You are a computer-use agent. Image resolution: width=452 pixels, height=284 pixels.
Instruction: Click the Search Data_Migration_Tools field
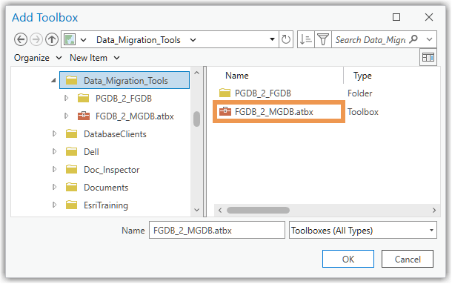coord(370,39)
